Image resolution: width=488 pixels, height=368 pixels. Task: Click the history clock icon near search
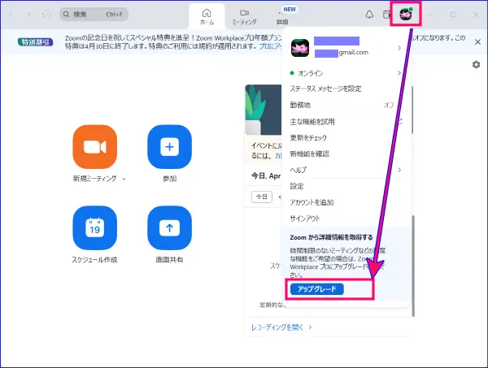[46, 15]
